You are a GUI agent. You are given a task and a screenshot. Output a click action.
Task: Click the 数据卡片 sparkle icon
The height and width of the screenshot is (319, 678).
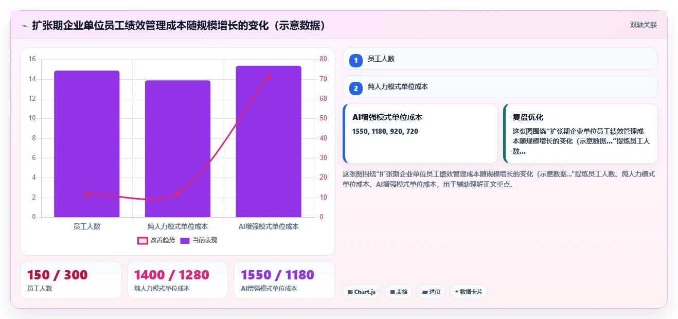point(457,292)
